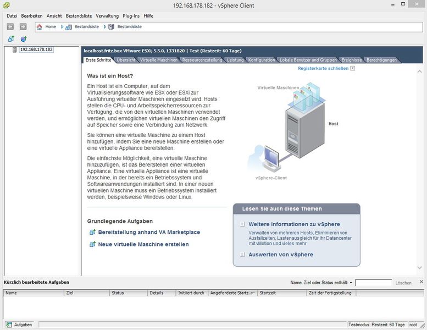Click the navigate forward arrow button
The width and height of the screenshot is (427, 330).
click(x=23, y=26)
